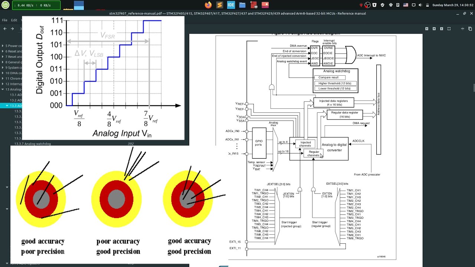Viewport: 475px width, 267px height.
Task: Select the 10 DMA outline entry
Action: pos(14,73)
